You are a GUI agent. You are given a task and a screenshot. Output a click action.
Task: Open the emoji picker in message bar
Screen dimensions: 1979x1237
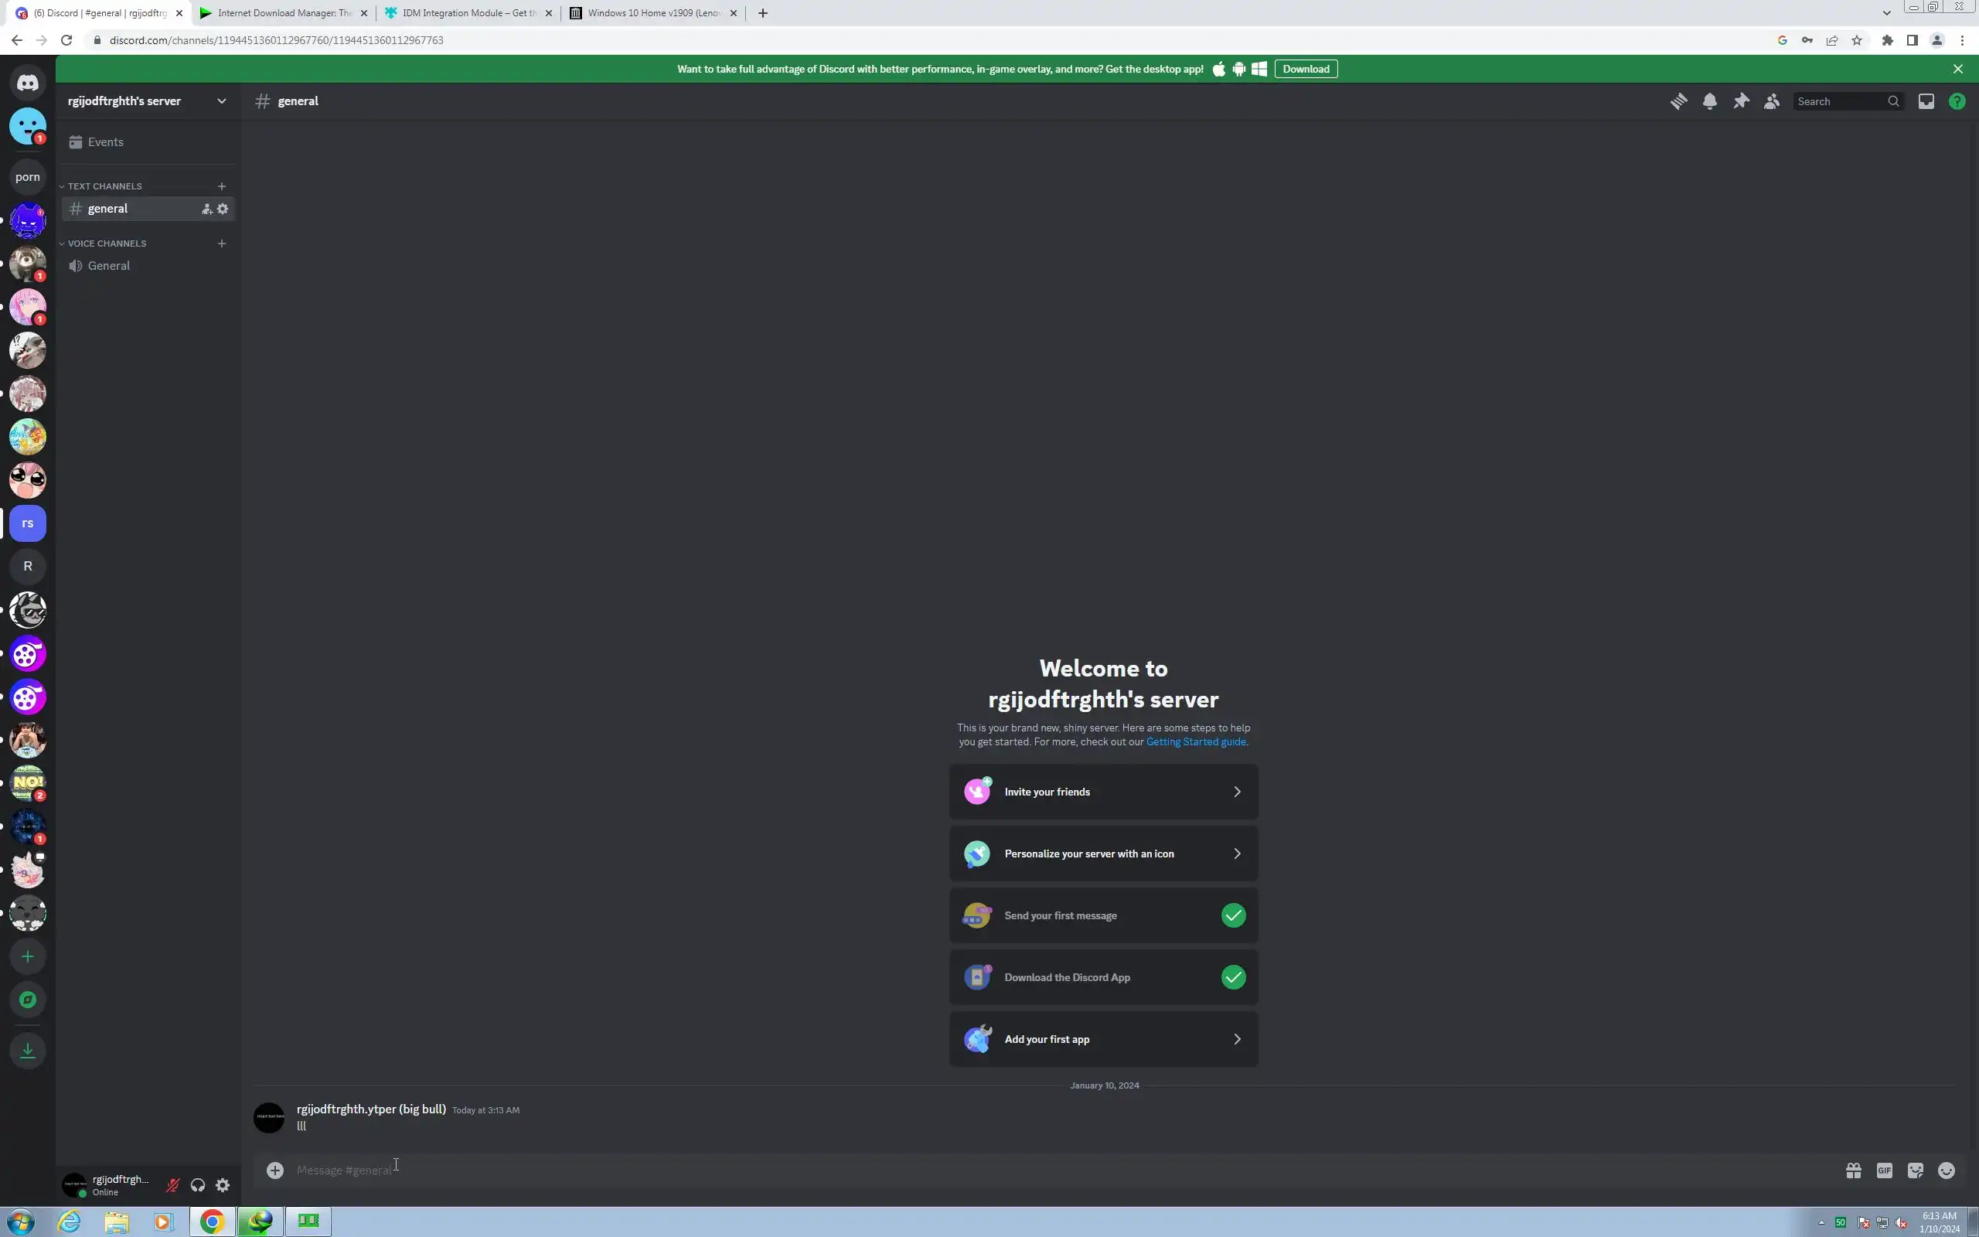[1947, 1171]
